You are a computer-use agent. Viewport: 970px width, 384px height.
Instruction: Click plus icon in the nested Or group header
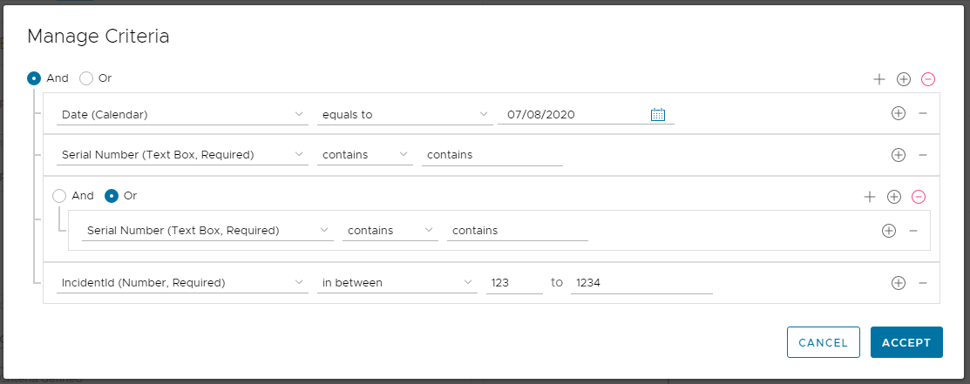(x=870, y=198)
